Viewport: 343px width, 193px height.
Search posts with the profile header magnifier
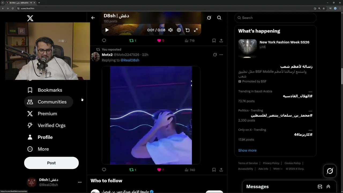(219, 18)
